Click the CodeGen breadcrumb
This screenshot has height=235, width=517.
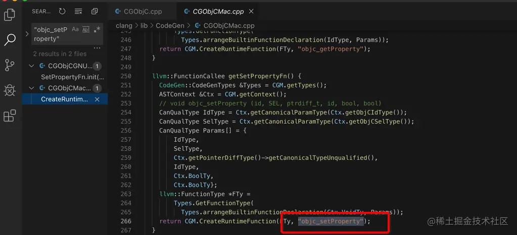click(170, 25)
